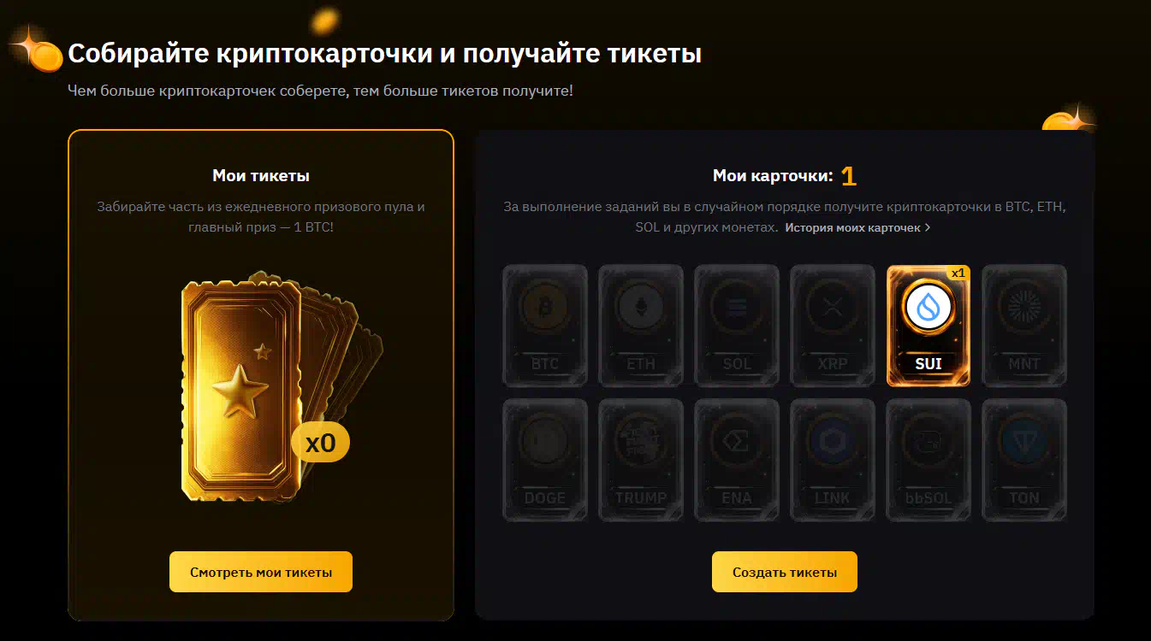Select the ETH crypto card

(x=641, y=326)
